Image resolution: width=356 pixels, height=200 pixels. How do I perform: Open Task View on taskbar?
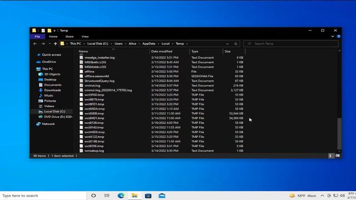107,196
